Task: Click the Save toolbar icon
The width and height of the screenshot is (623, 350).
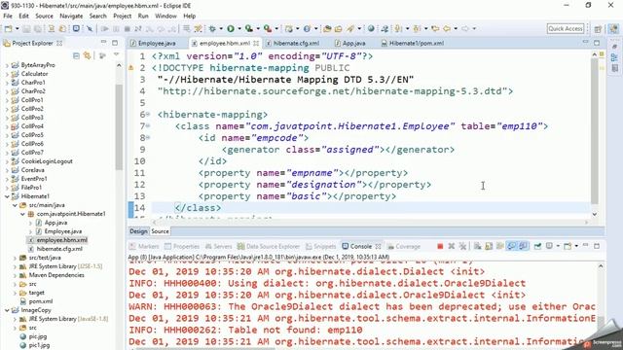Action: click(26, 28)
